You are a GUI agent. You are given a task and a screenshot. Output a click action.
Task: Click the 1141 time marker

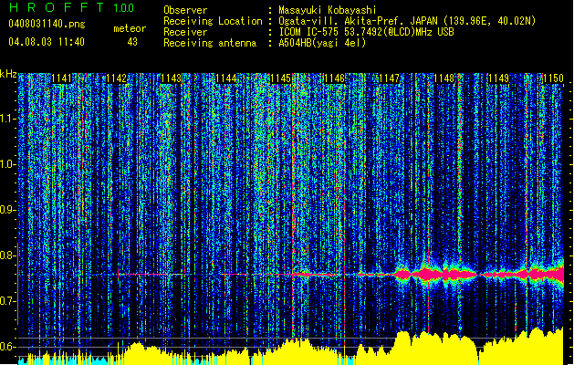click(61, 78)
